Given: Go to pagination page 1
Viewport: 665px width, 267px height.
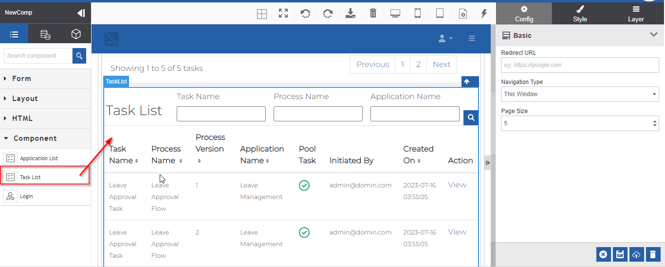Looking at the screenshot, I should [403, 64].
